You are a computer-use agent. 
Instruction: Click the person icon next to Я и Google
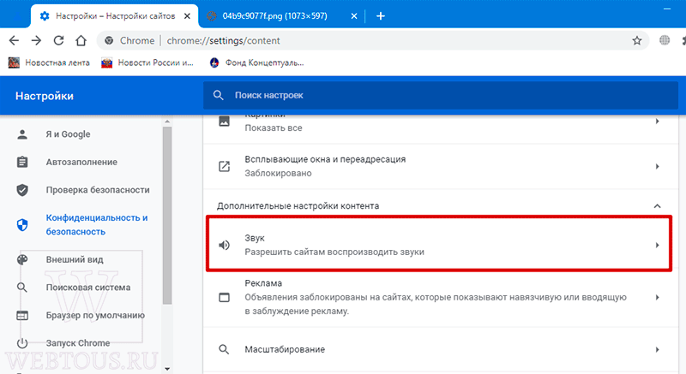[x=22, y=134]
